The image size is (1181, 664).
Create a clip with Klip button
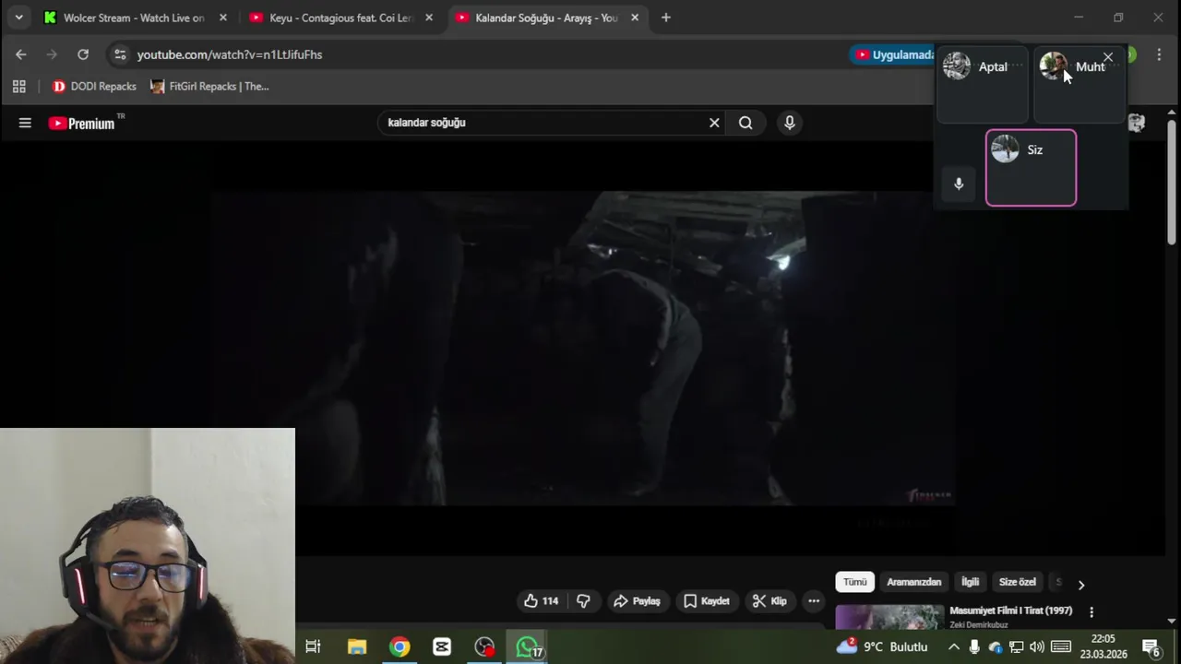coord(769,600)
